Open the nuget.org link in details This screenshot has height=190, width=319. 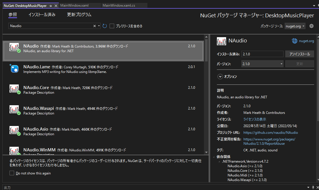(x=306, y=41)
